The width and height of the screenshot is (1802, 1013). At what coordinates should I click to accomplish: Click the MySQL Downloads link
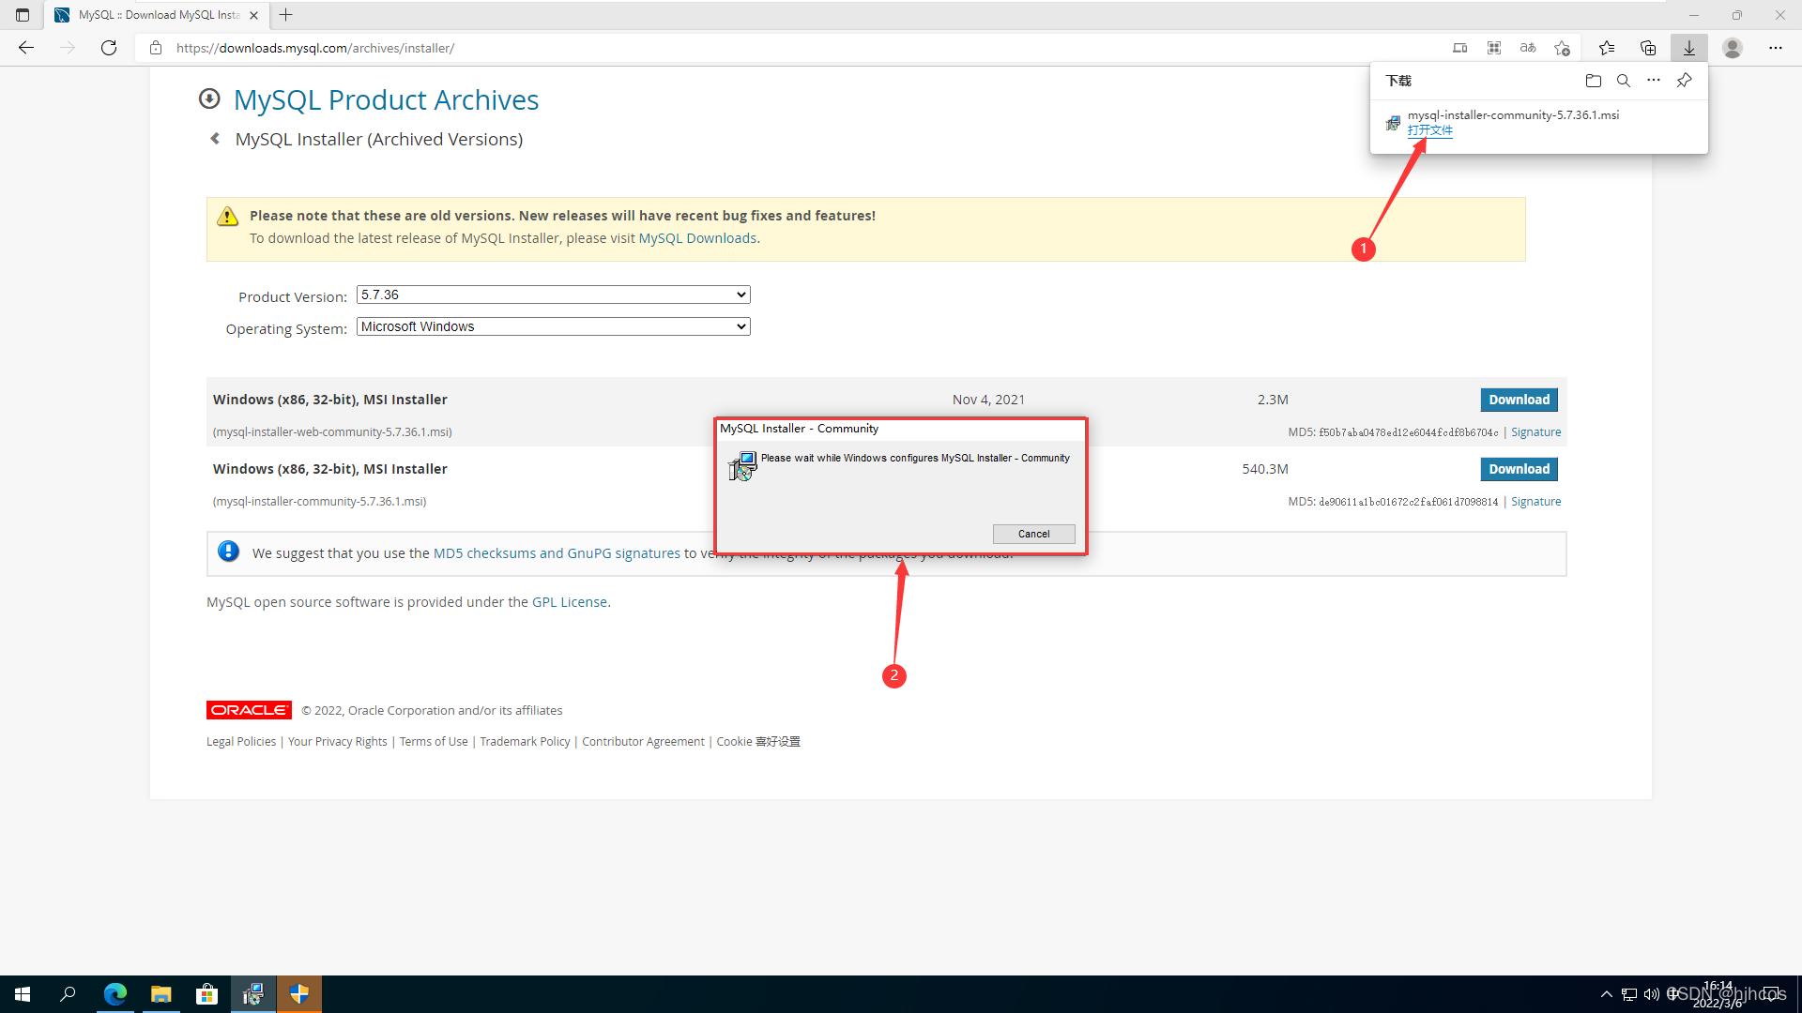696,237
